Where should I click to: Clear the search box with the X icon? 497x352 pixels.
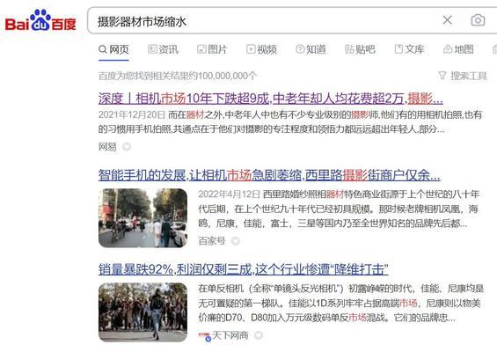[x=447, y=20]
